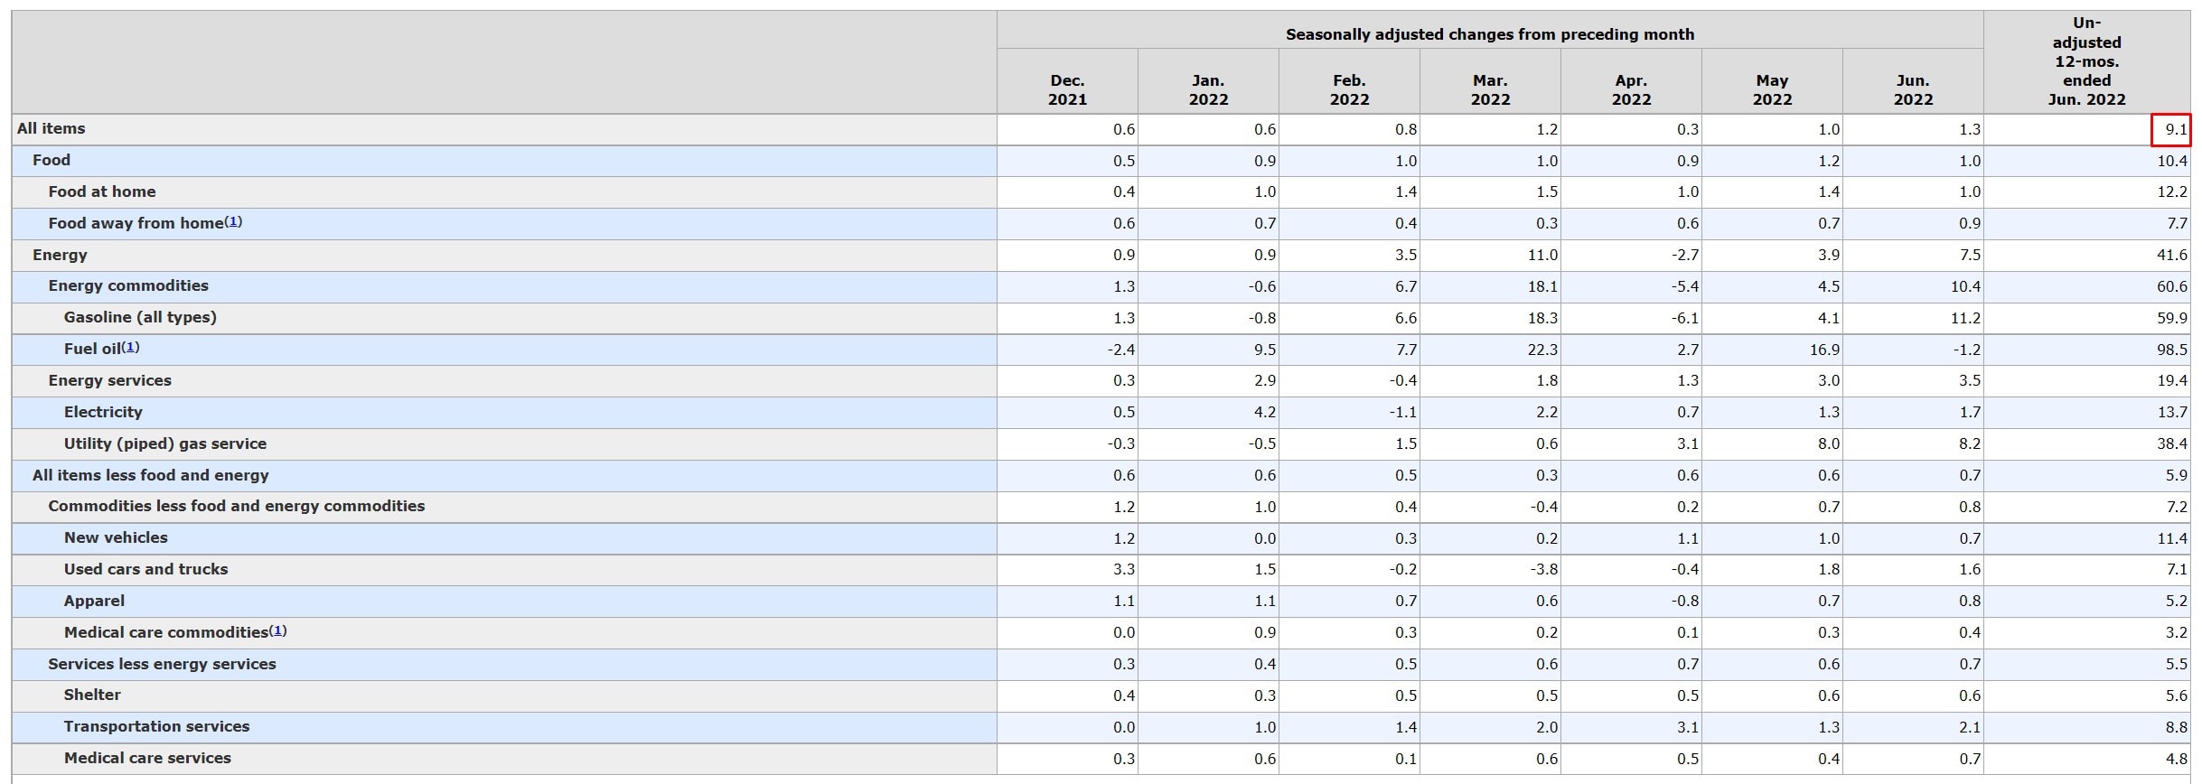2202x784 pixels.
Task: Click the Shelter row label
Action: pos(92,695)
